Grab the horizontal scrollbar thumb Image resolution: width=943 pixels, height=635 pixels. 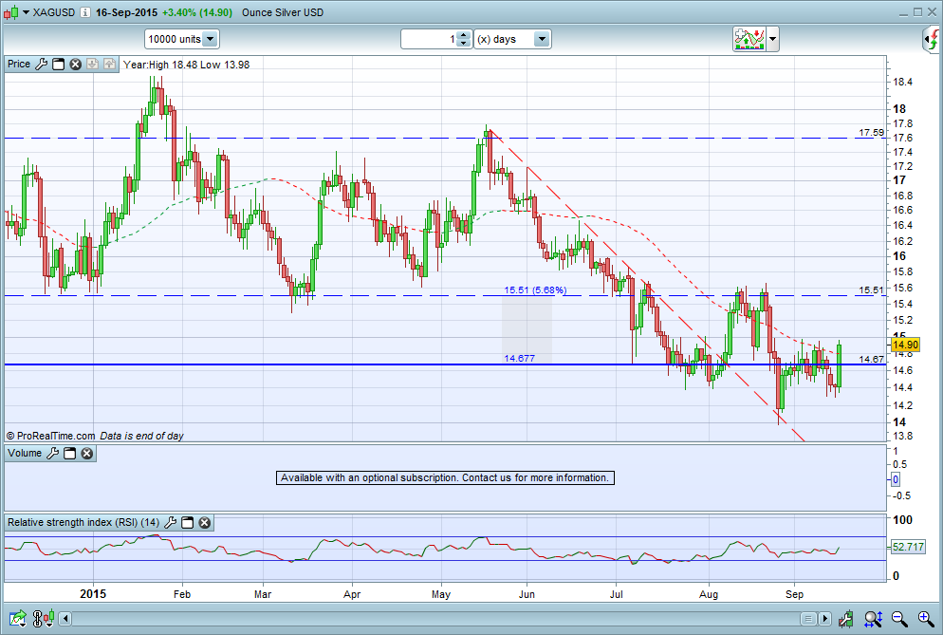point(807,619)
